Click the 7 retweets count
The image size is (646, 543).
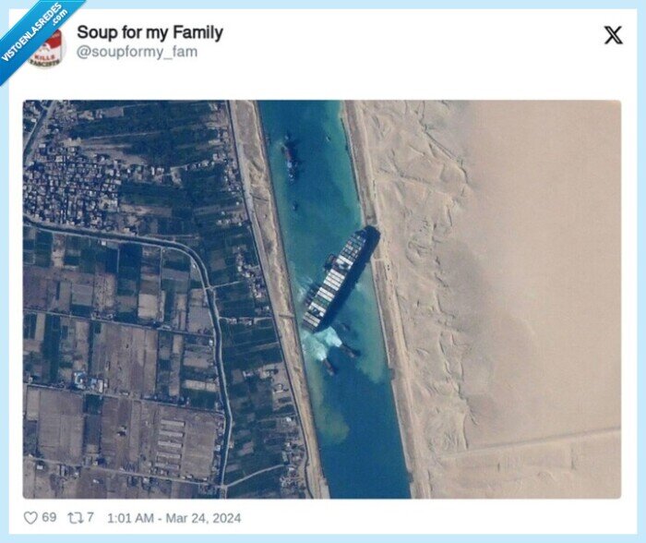[90, 517]
